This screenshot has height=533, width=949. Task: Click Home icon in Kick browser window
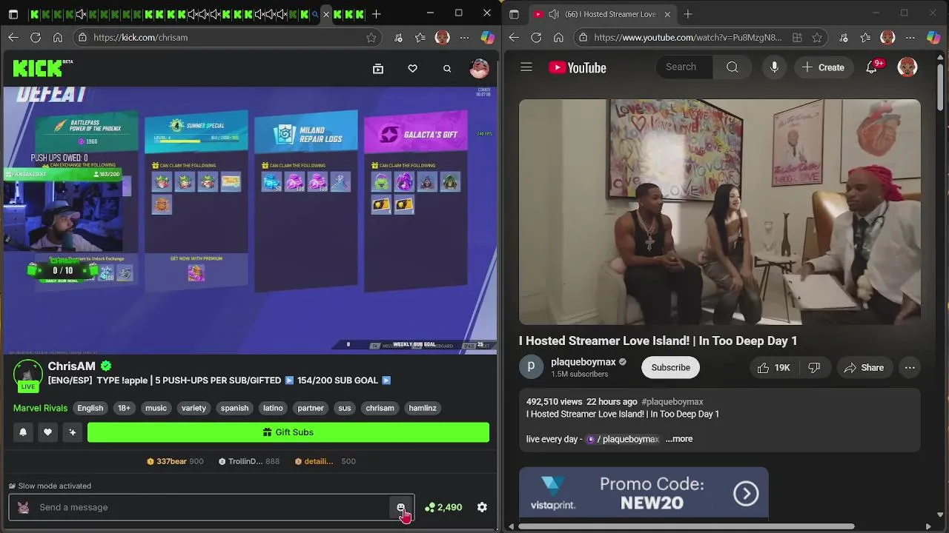tap(58, 37)
